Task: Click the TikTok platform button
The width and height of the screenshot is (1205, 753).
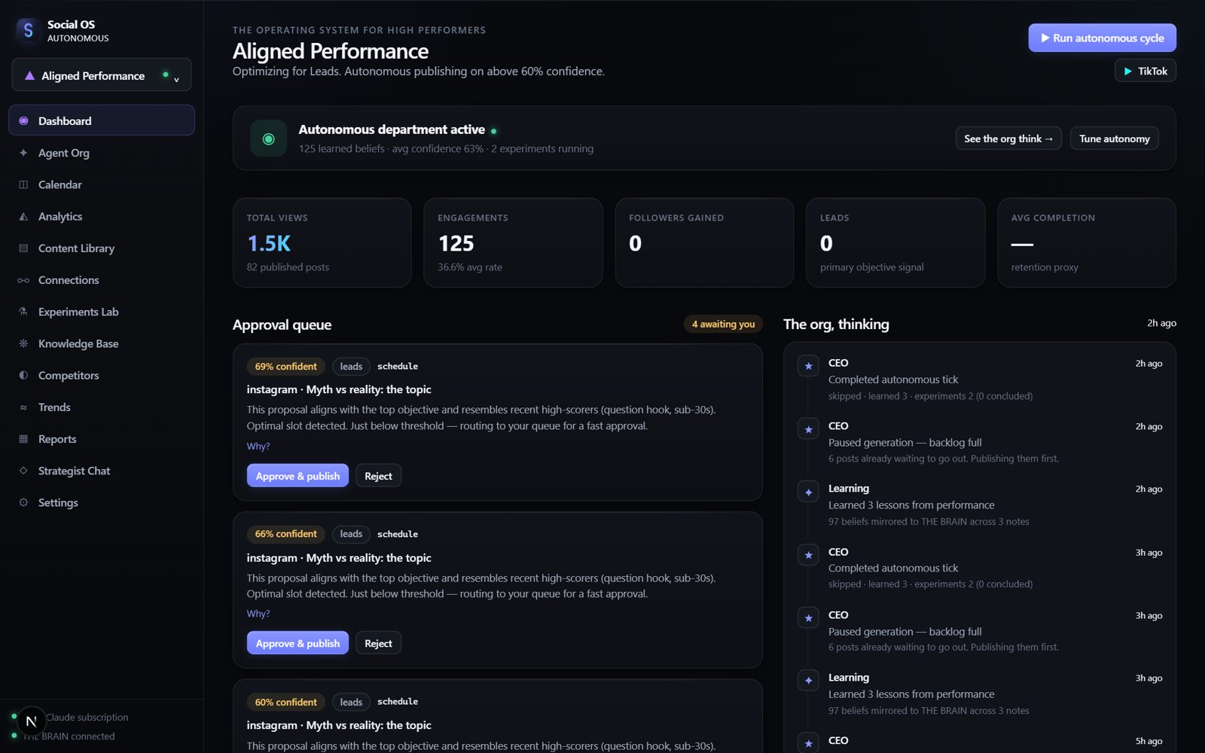Action: pyautogui.click(x=1145, y=71)
